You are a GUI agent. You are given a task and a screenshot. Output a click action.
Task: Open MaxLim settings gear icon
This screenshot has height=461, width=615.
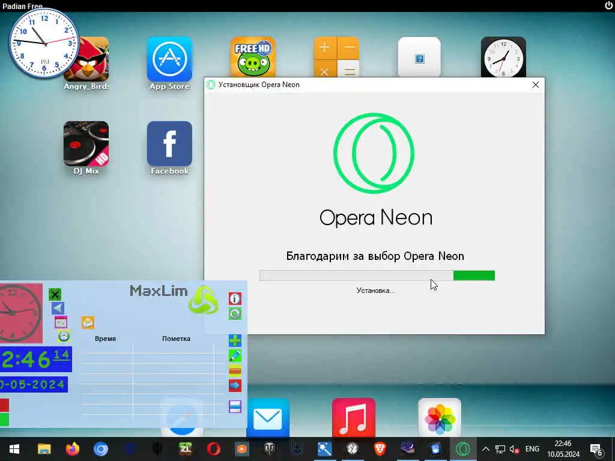(x=235, y=313)
